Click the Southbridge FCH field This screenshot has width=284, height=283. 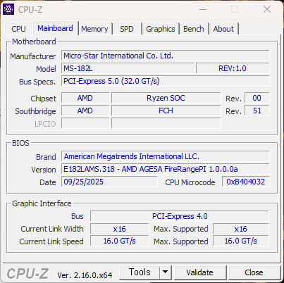click(166, 111)
